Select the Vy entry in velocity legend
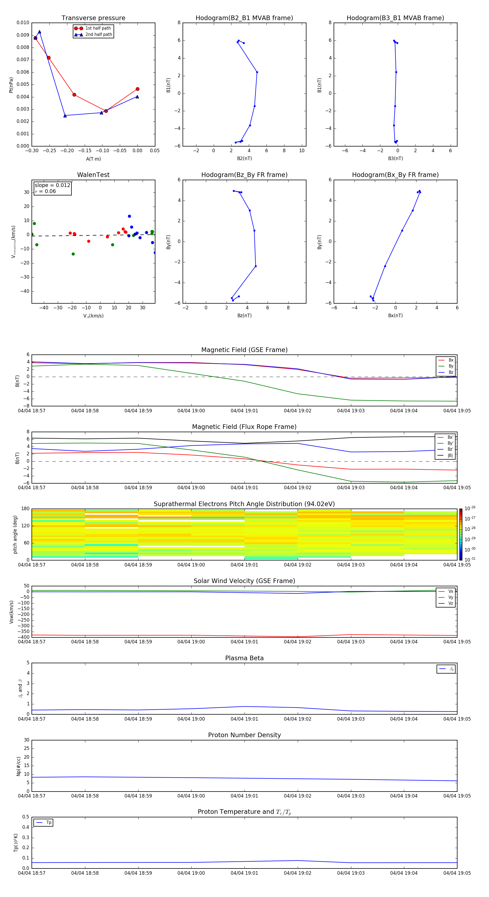 446,597
